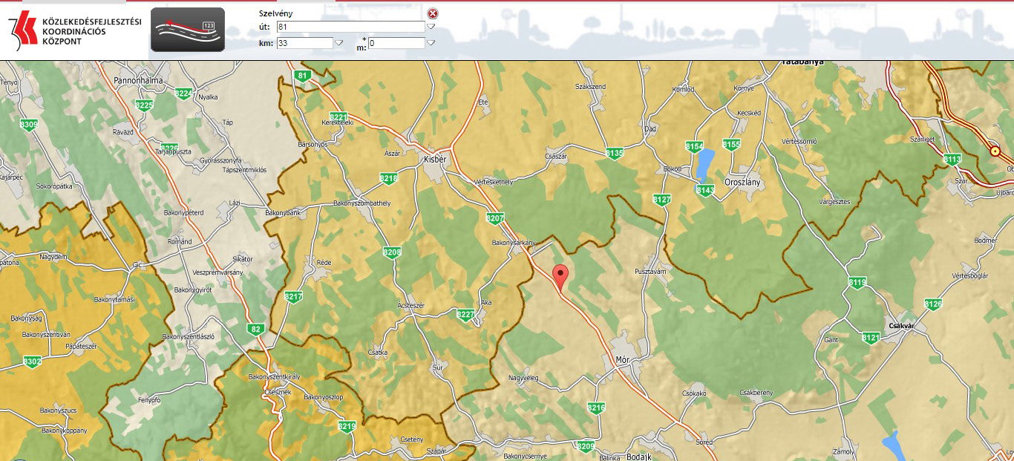Click the Pannonhalma label on the map
Image resolution: width=1014 pixels, height=461 pixels.
[x=138, y=79]
